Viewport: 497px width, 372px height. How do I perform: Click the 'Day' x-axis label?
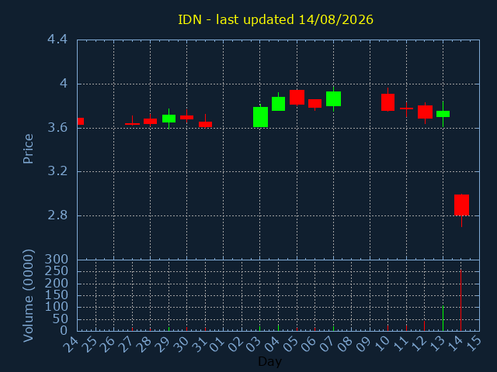click(x=270, y=361)
